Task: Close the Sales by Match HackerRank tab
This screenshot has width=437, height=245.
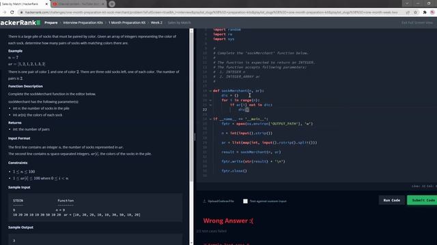Action: [46, 4]
